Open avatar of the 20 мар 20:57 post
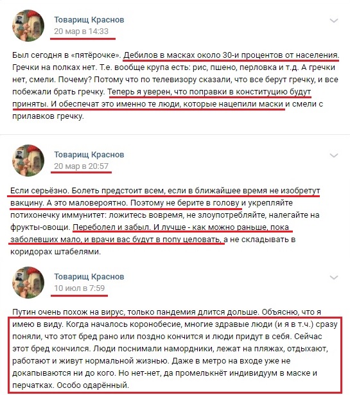The image size is (350, 395). 28,161
